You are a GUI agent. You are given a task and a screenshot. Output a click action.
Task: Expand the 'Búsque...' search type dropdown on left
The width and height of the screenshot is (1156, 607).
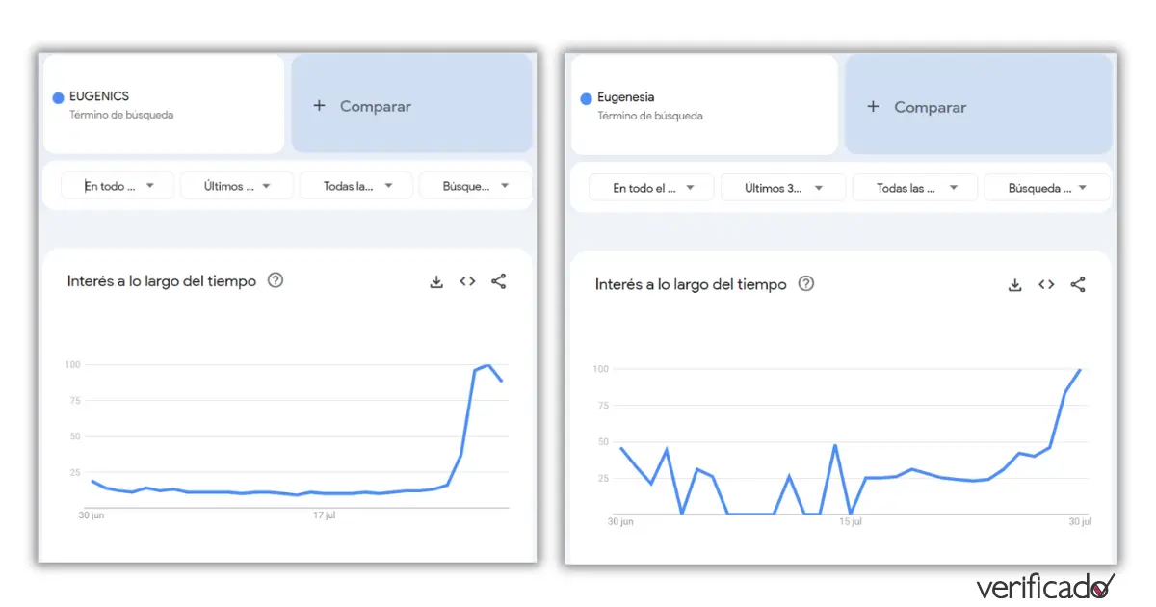coord(475,186)
